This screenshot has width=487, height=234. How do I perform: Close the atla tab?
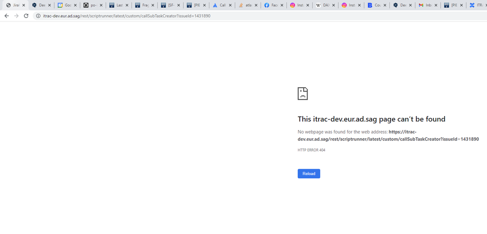(256, 5)
